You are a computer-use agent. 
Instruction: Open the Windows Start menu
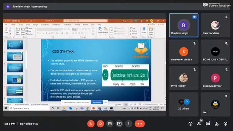point(6,108)
